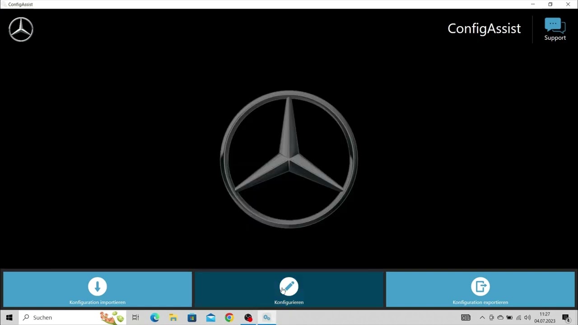
Task: Restore down the ConfigAssist window
Action: [x=550, y=4]
